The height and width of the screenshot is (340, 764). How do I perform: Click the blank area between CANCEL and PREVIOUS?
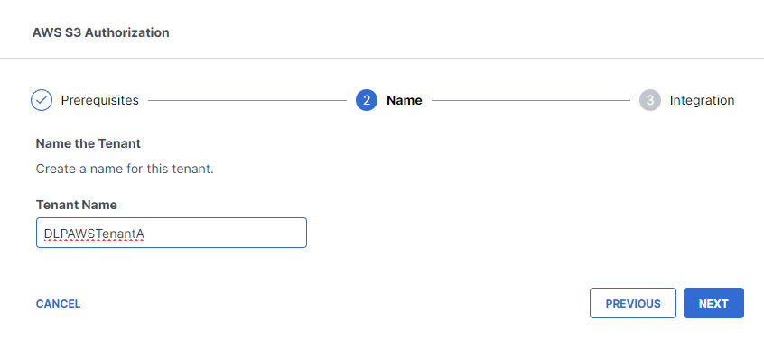tap(335, 304)
